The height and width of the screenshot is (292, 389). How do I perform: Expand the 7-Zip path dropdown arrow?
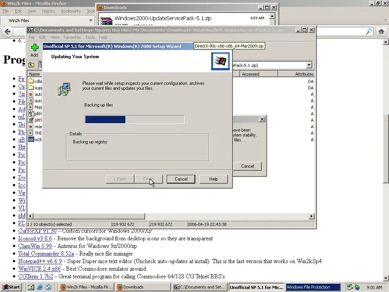click(x=309, y=65)
